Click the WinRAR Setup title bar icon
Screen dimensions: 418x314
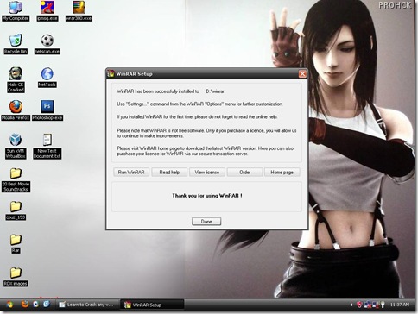[111, 73]
